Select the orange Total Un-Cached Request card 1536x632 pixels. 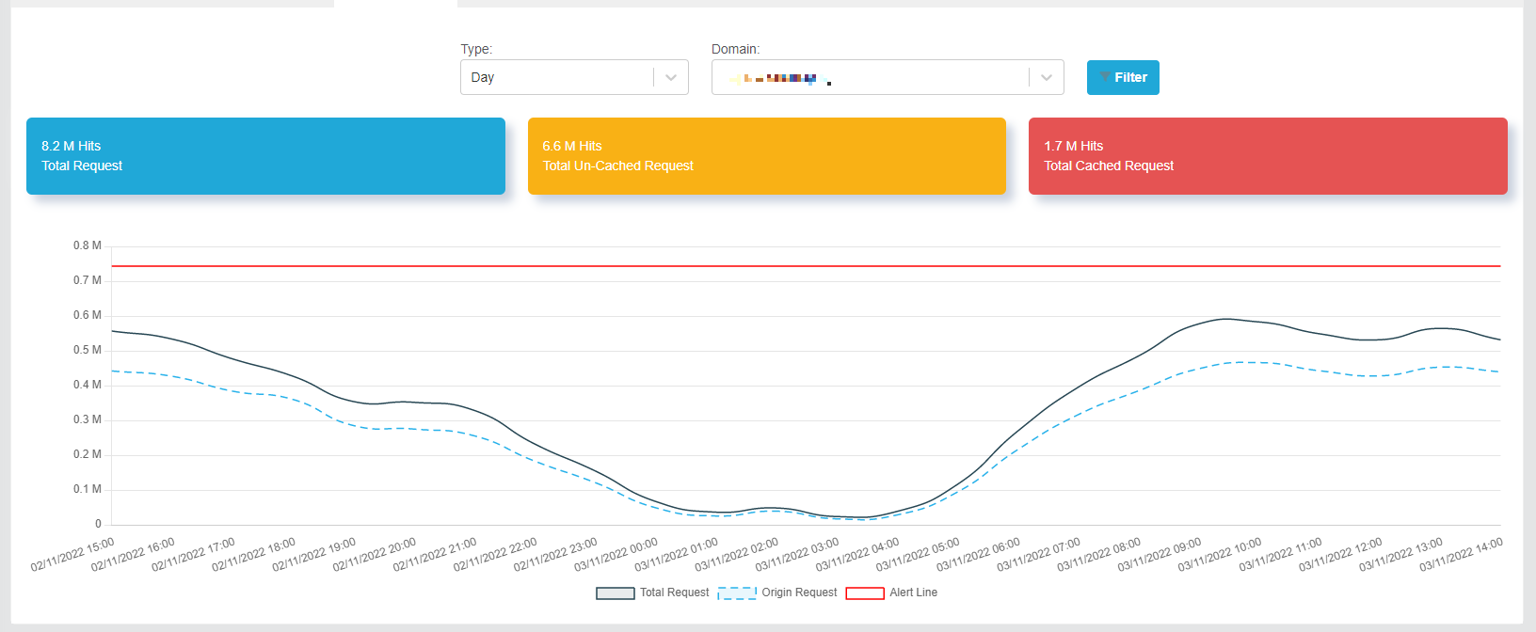pyautogui.click(x=766, y=156)
